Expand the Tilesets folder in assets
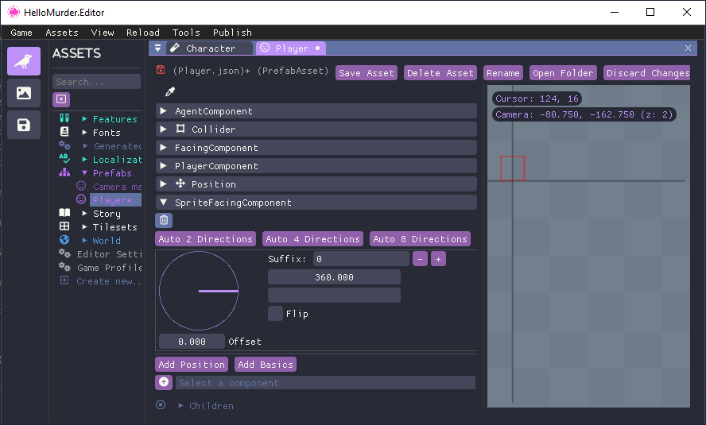Image resolution: width=706 pixels, height=425 pixels. coord(85,226)
